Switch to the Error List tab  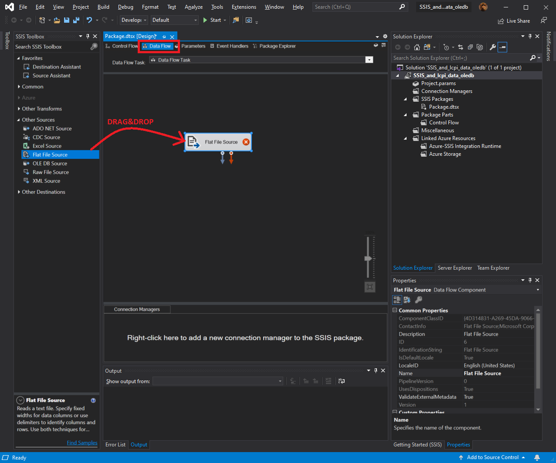[115, 445]
